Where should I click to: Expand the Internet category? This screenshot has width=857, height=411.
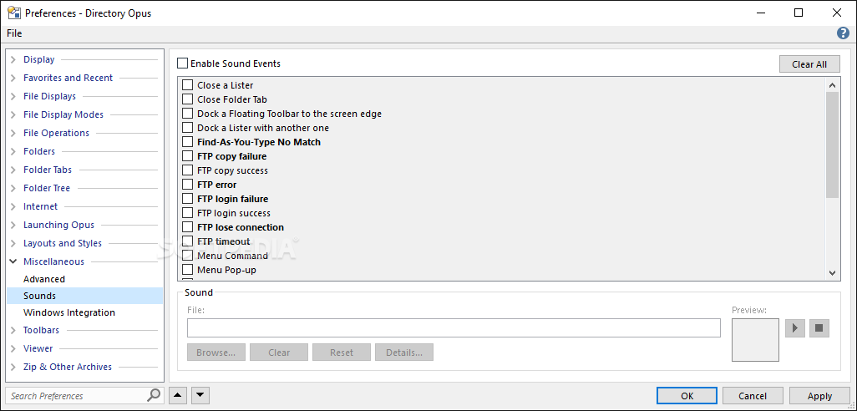point(13,206)
